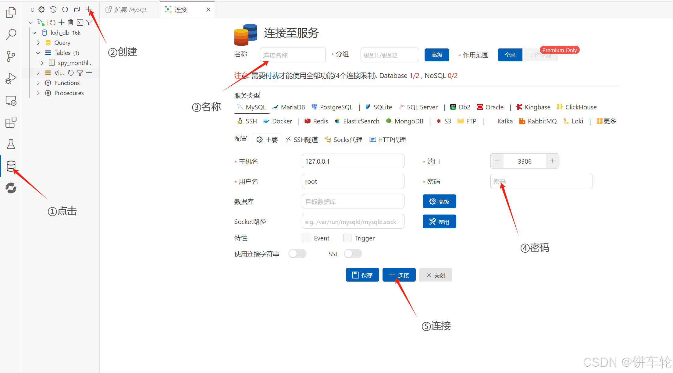673x373 pixels.
Task: Enable the Event checkbox
Action: click(306, 238)
